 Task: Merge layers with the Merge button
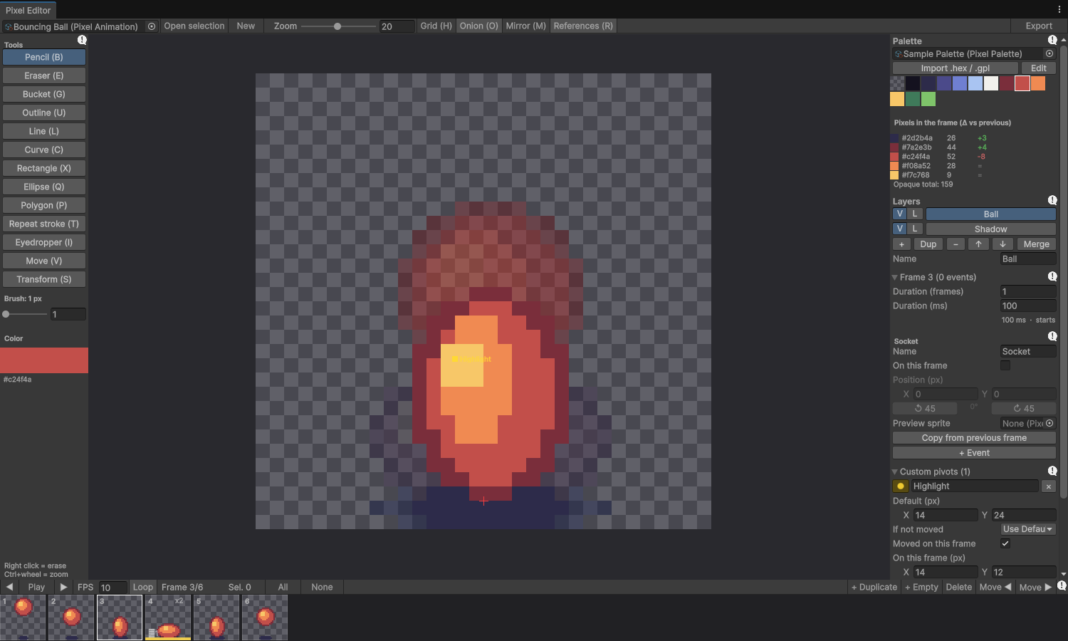pyautogui.click(x=1036, y=244)
